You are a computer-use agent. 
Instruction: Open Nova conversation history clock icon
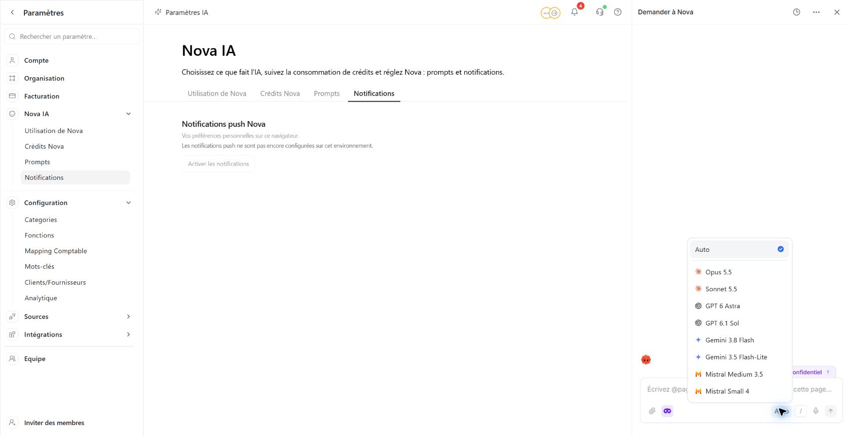coord(797,12)
